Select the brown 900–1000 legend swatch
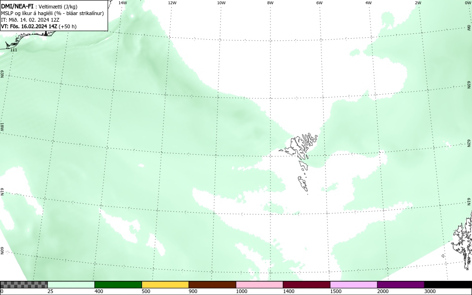The width and height of the screenshot is (472, 295). click(212, 285)
